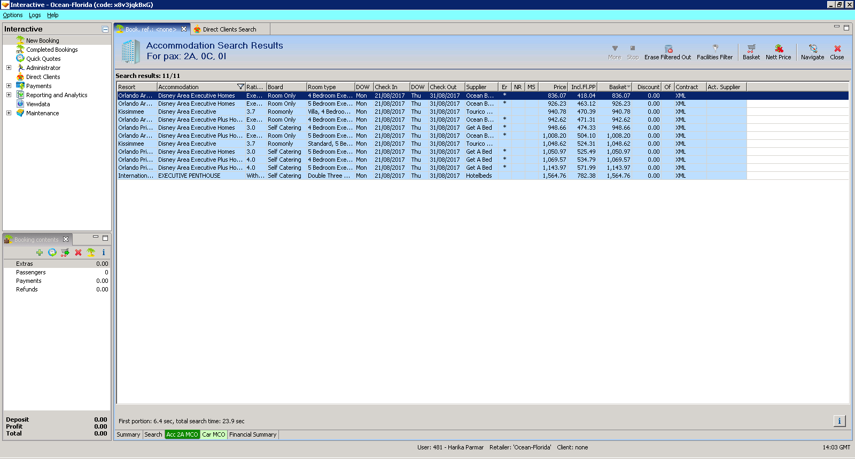855x459 pixels.
Task: Minimize the Booking contents panel
Action: 96,237
